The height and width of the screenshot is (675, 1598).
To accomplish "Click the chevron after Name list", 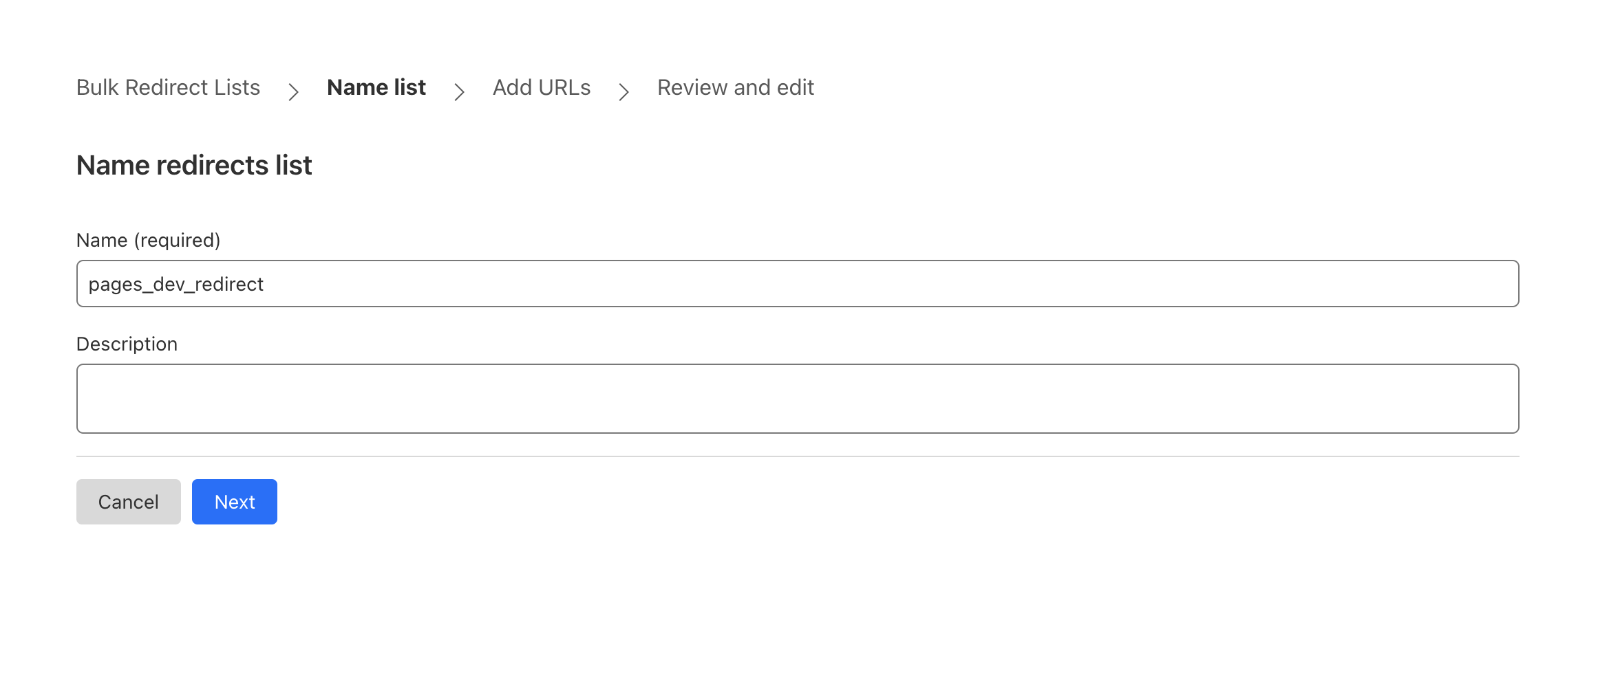I will (460, 91).
